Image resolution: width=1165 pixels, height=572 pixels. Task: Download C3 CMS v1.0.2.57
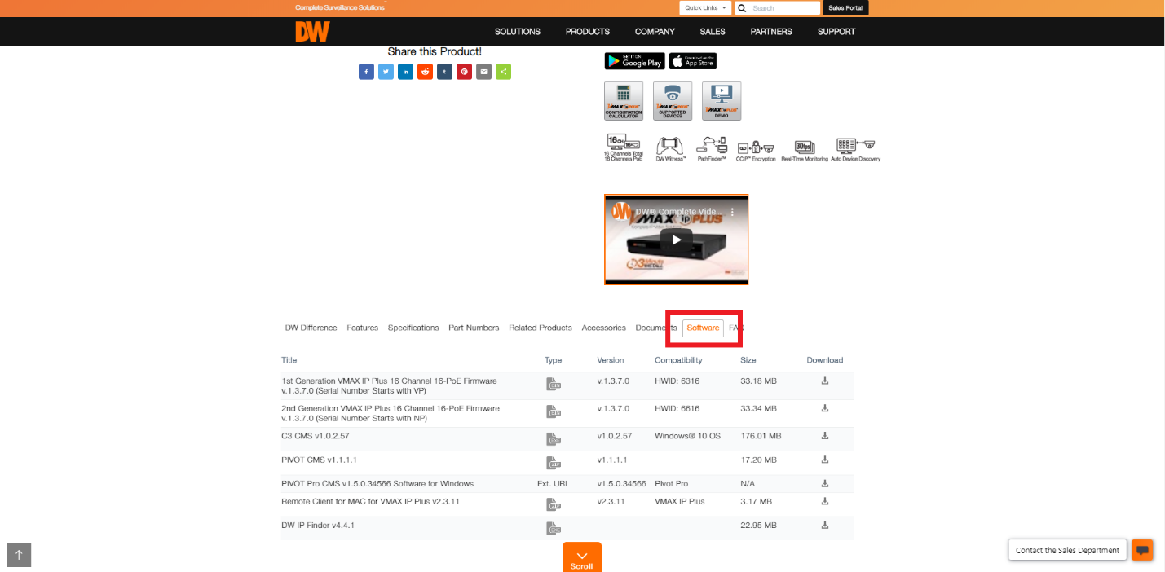825,436
